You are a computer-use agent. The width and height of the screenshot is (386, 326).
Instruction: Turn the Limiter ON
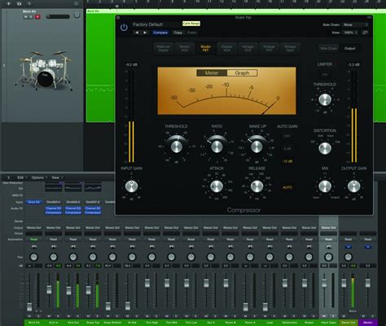point(325,75)
